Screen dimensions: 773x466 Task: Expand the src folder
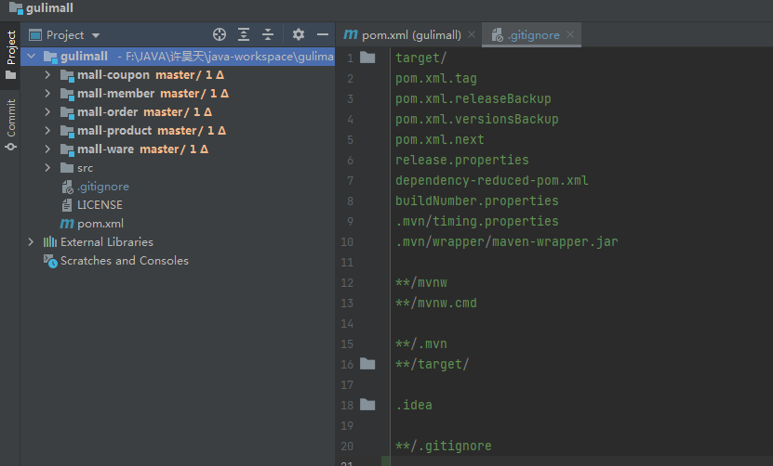[47, 168]
